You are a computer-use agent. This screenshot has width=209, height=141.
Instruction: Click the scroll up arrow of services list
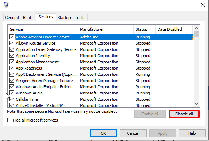click(196, 28)
